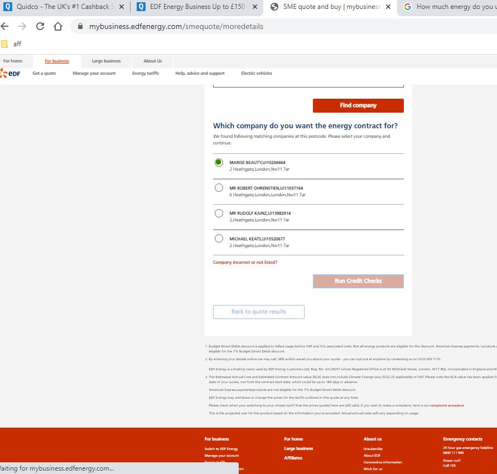The height and width of the screenshot is (474, 497).
Task: Click the browser forward arrow
Action: (x=22, y=26)
